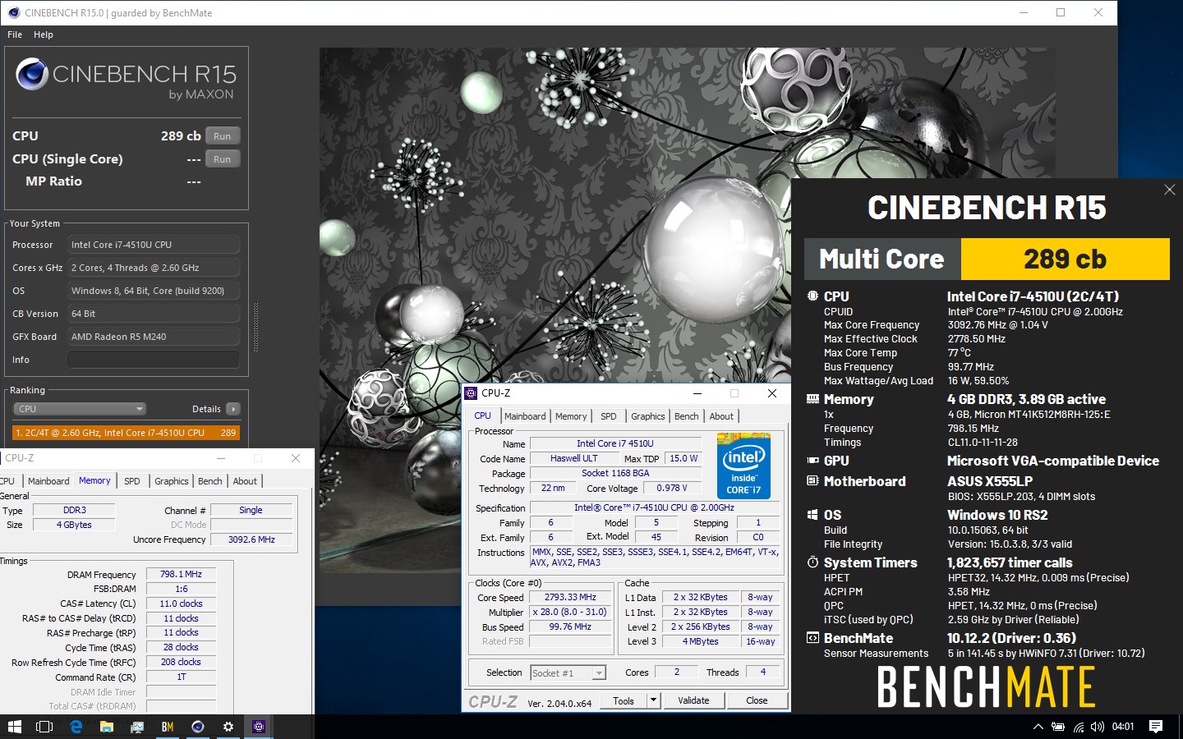Image resolution: width=1183 pixels, height=739 pixels.
Task: Click the Channel # value Single
Action: click(251, 510)
